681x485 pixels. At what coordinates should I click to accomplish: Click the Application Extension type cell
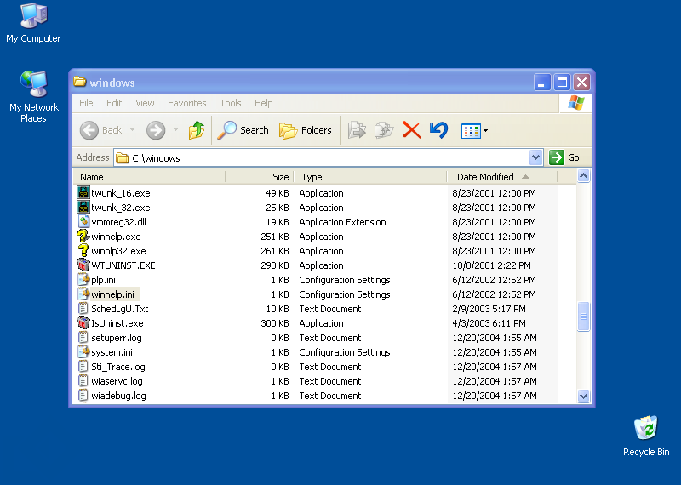point(342,222)
